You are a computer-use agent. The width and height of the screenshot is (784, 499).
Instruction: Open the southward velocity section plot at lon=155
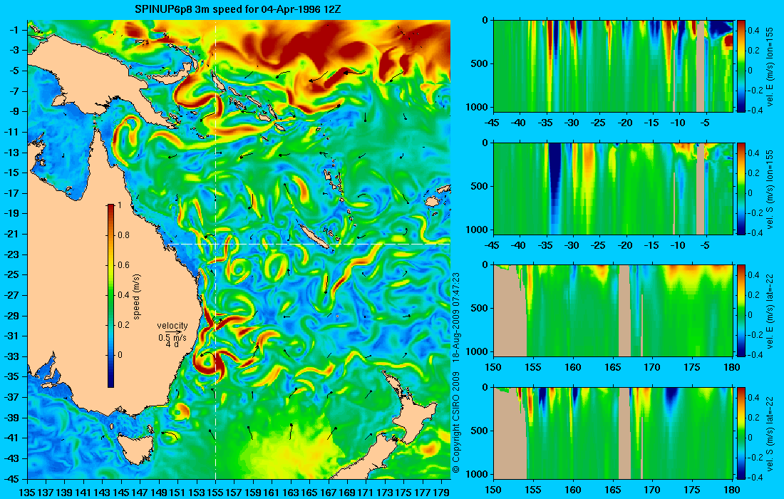point(613,188)
